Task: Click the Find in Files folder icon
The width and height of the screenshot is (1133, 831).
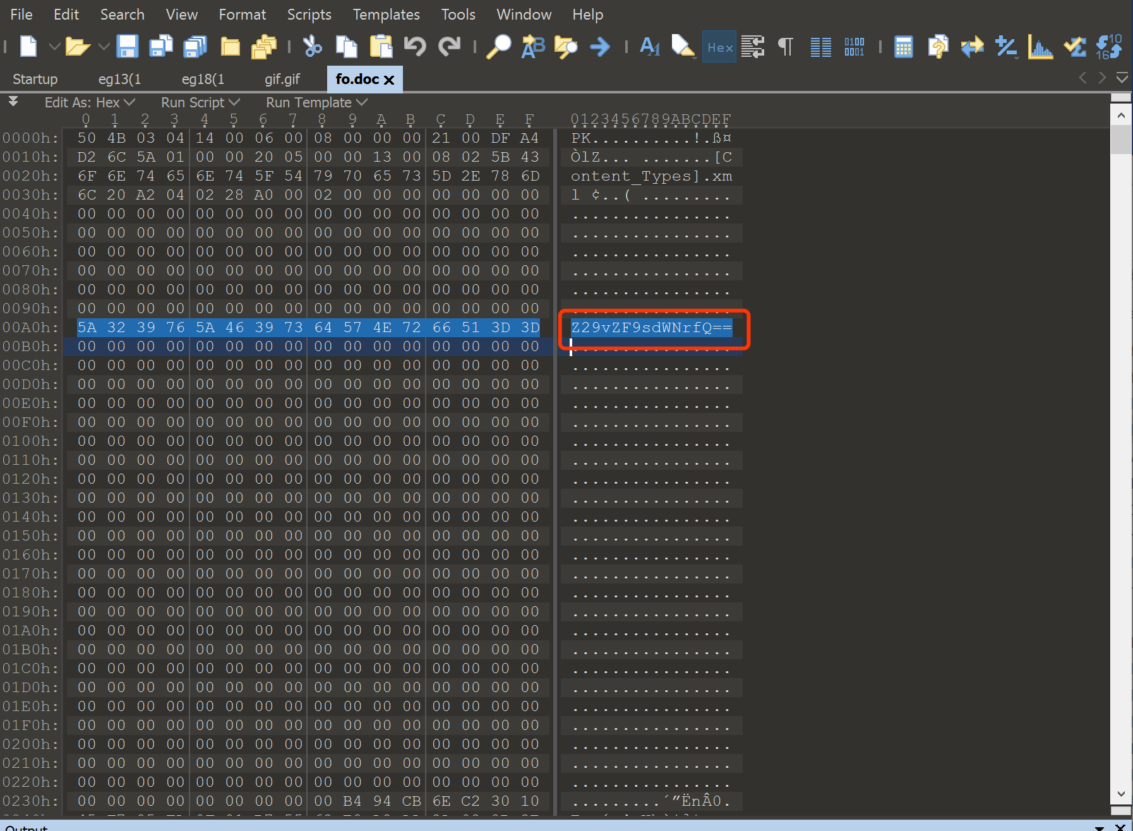Action: (566, 47)
